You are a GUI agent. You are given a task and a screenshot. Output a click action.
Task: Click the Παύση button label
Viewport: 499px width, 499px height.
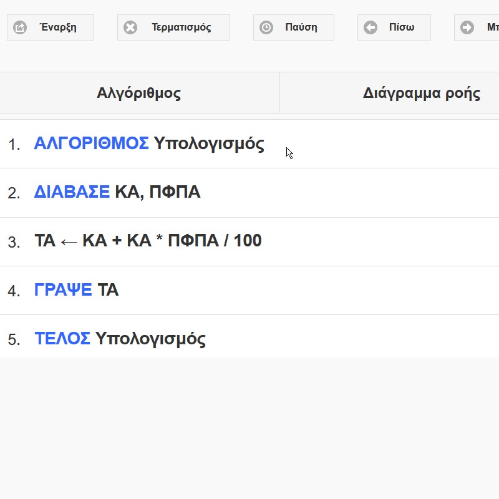click(301, 27)
